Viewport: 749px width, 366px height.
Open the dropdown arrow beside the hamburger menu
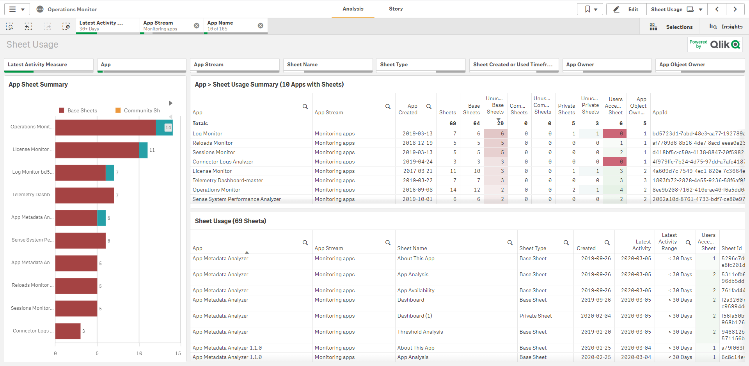point(23,9)
